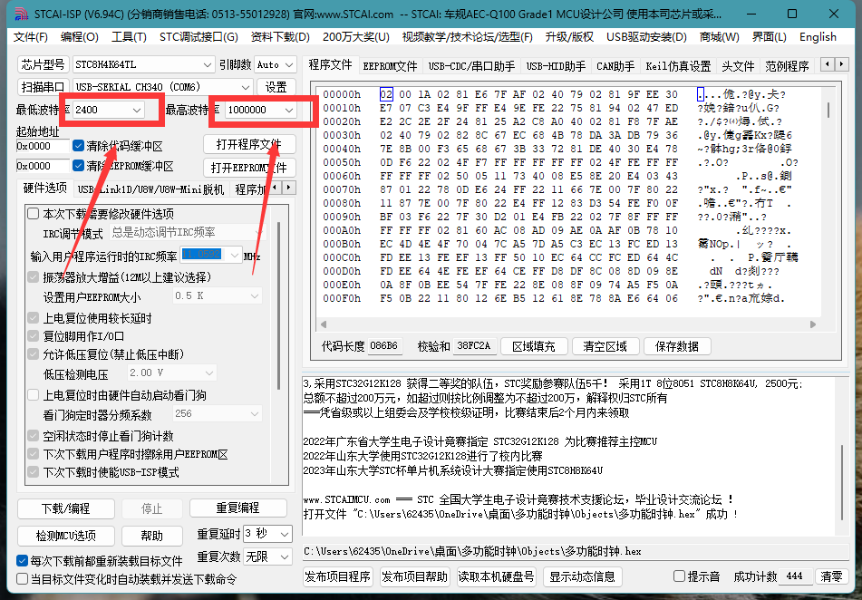
Task: Click hex view horizontal scroll right arrow
Action: click(x=813, y=324)
